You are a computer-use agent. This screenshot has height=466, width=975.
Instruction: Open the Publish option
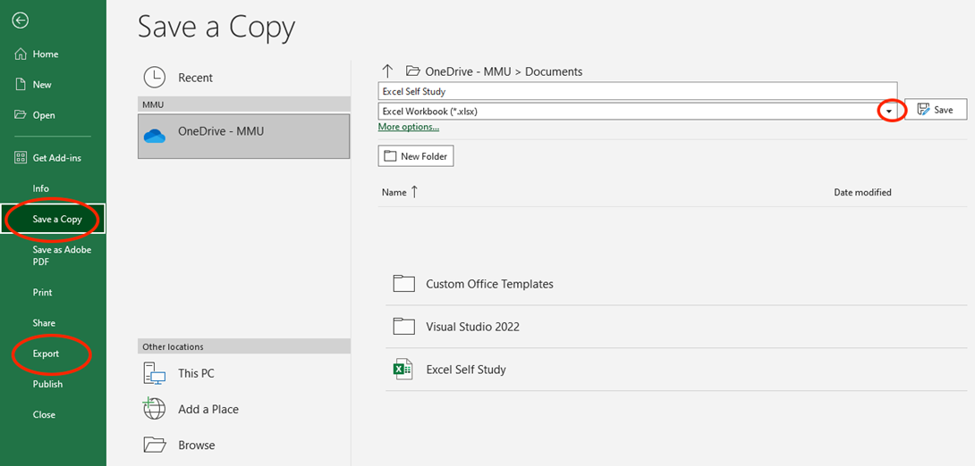tap(48, 384)
